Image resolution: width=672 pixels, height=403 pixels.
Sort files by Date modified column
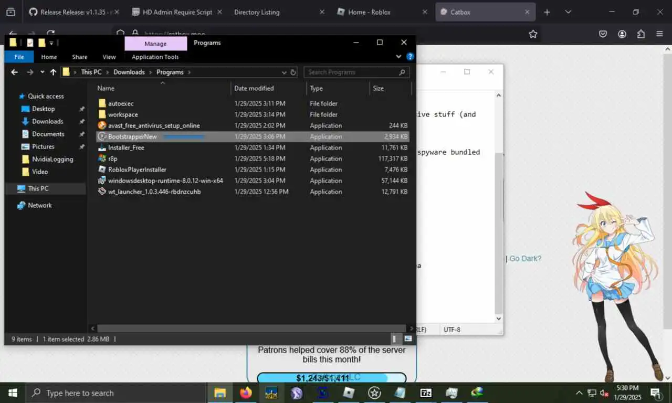click(254, 88)
